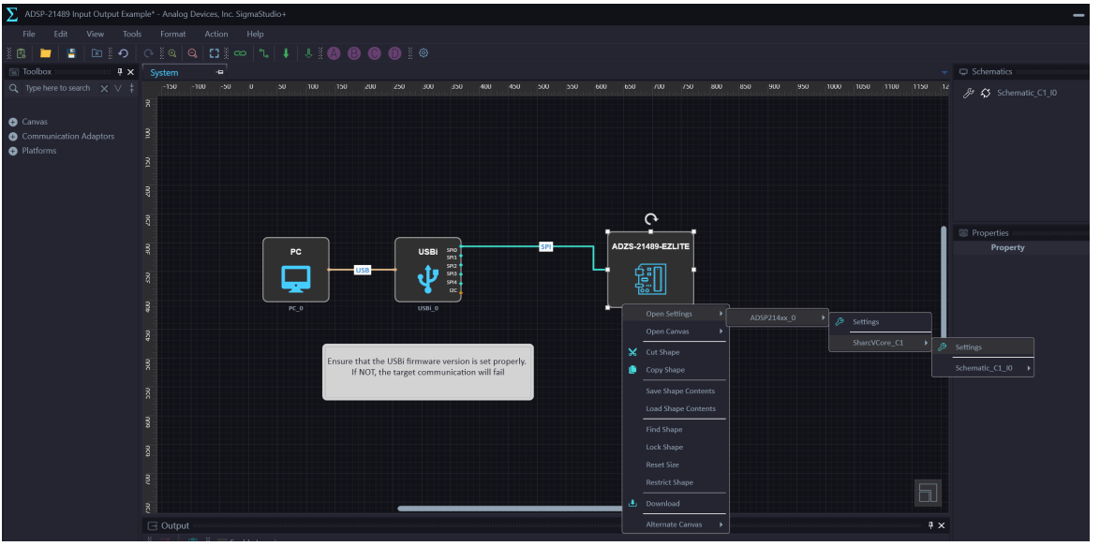This screenshot has height=546, width=1100.
Task: Open Settings in the SharcVCore_C1 submenu
Action: tap(984, 347)
